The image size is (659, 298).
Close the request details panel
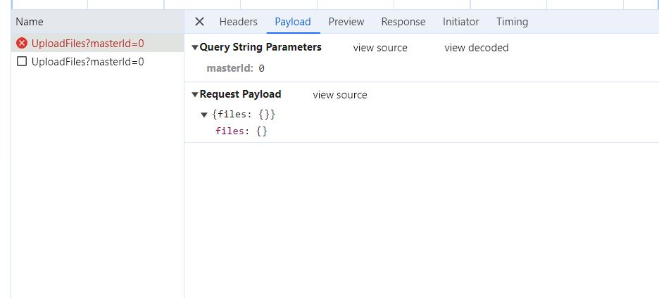[199, 22]
